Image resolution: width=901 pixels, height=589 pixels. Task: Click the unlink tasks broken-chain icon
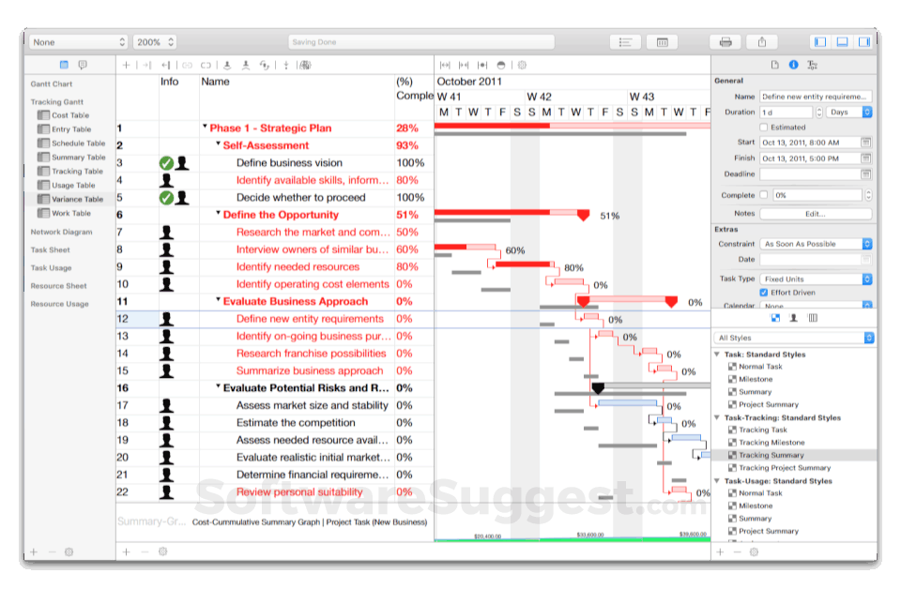pyautogui.click(x=206, y=65)
